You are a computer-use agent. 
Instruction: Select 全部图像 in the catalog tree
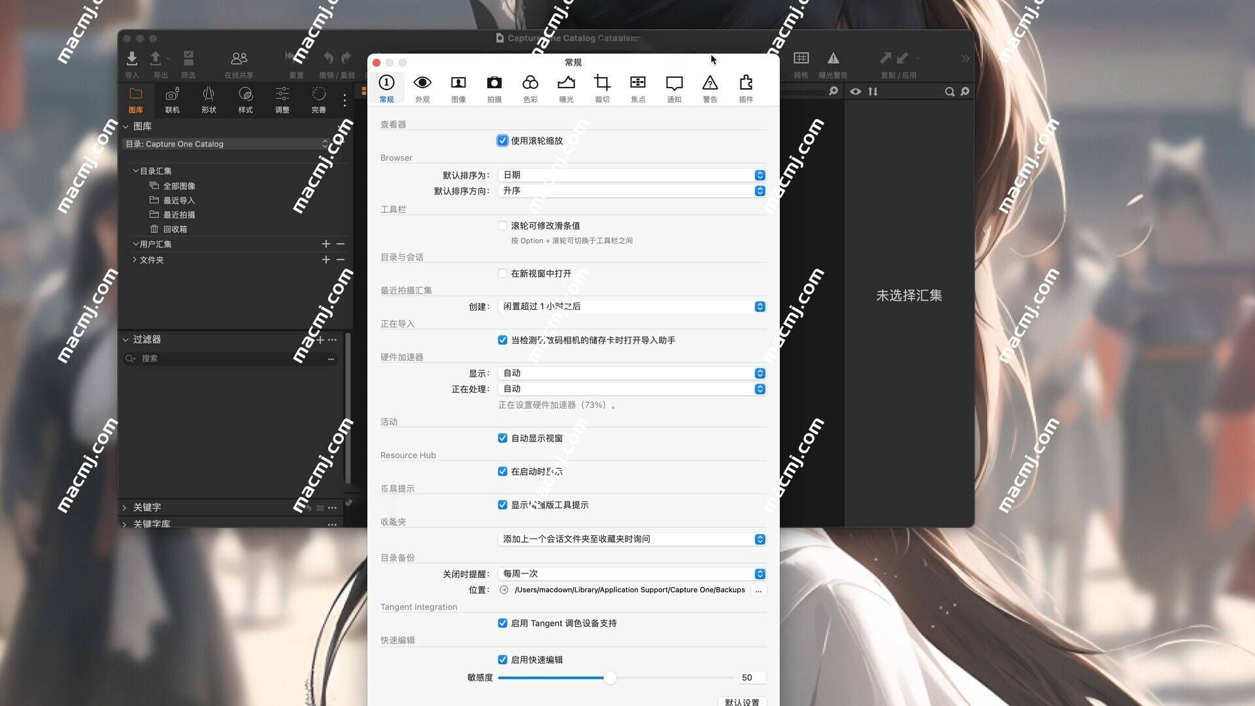click(x=179, y=186)
